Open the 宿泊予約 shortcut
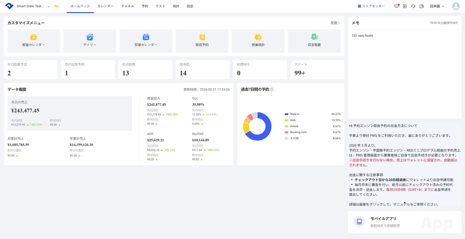Screen dimensions: 465x239 (202, 41)
